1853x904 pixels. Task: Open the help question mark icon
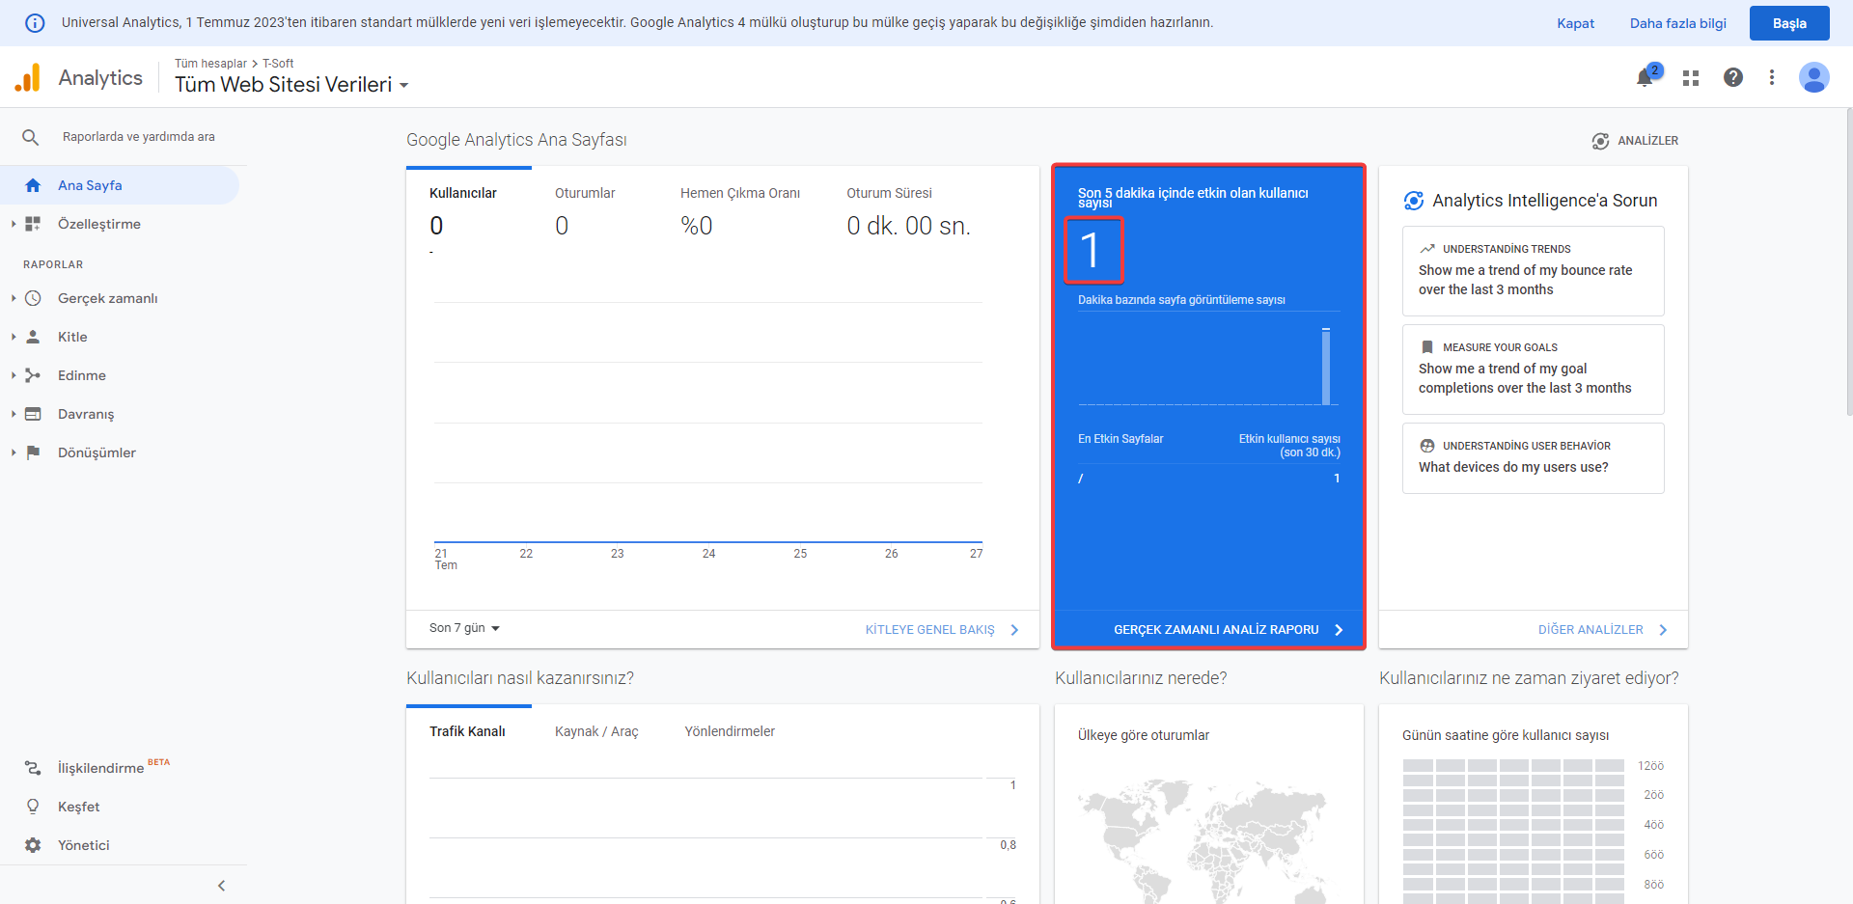1733,77
